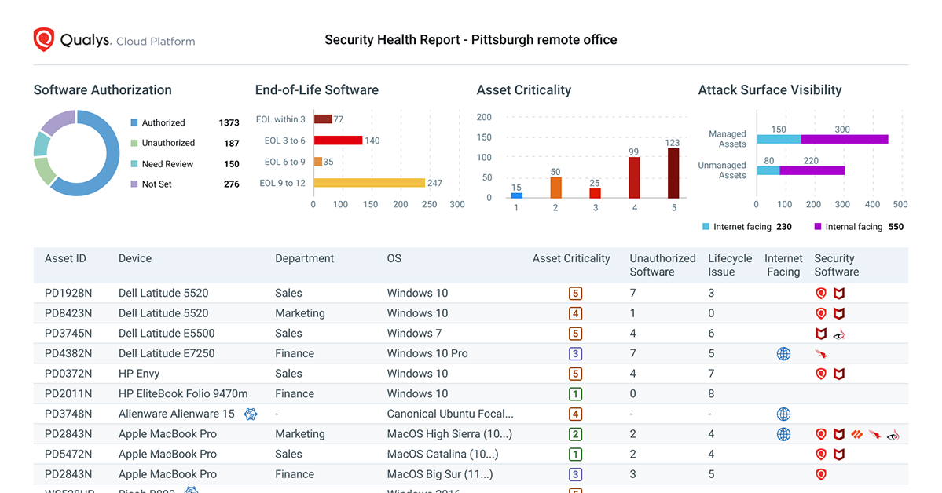Screen dimensions: 942x493
Task: Select the Qualys shield icon on the PD1928N row
Action: [x=821, y=293]
